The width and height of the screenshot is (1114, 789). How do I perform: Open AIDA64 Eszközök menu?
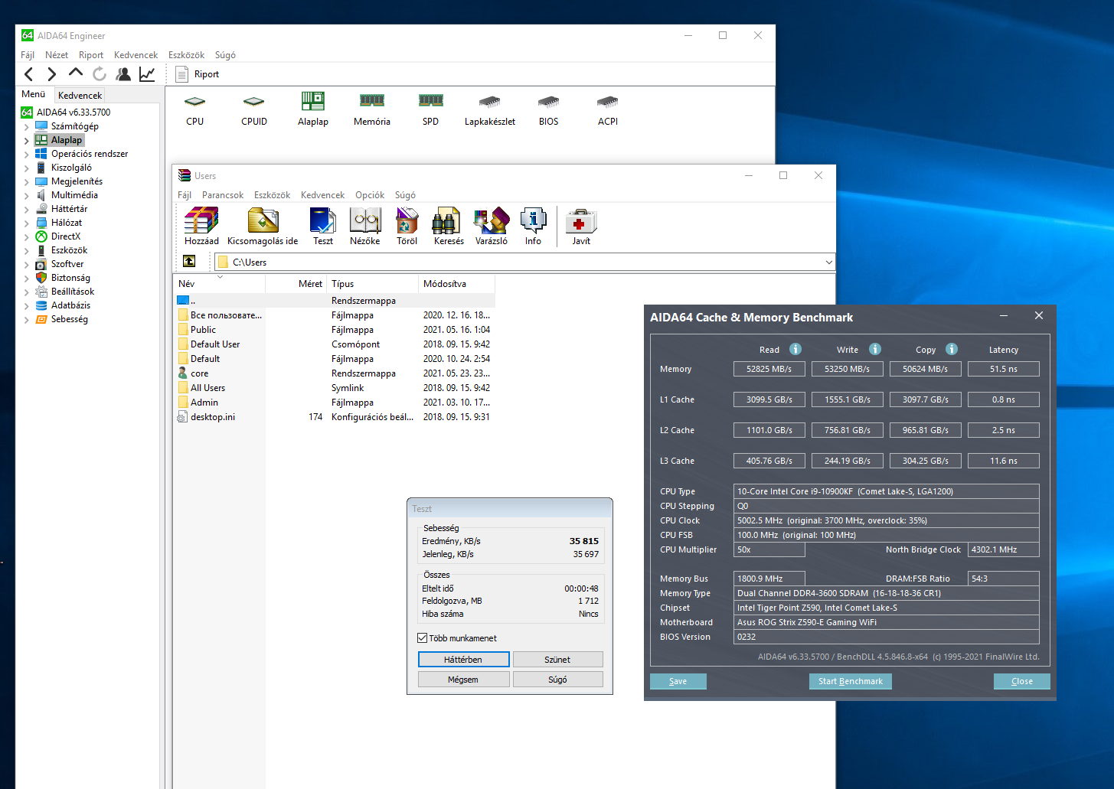pyautogui.click(x=186, y=55)
